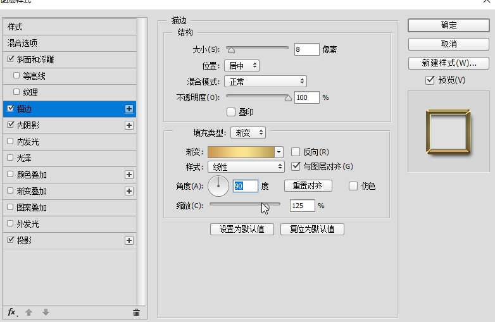This screenshot has width=495, height=322.
Task: Toggle the 反向(R) reverse checkbox
Action: tap(296, 152)
